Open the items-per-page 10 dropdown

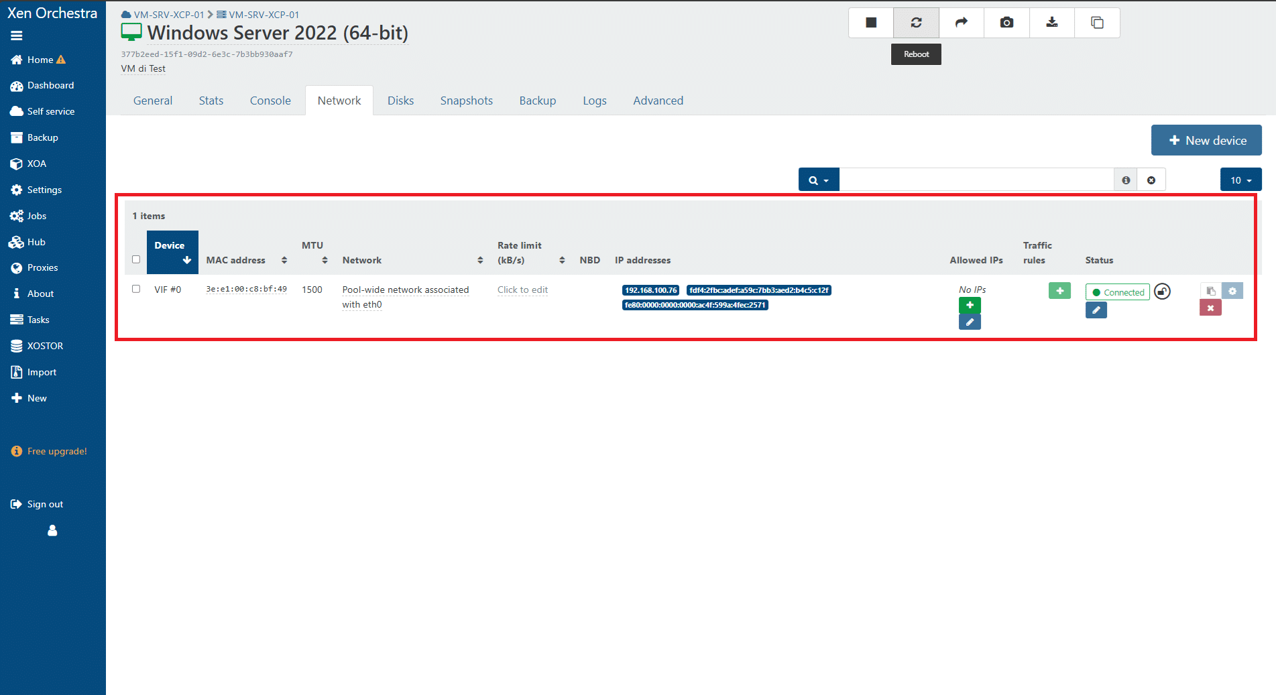[x=1240, y=180]
